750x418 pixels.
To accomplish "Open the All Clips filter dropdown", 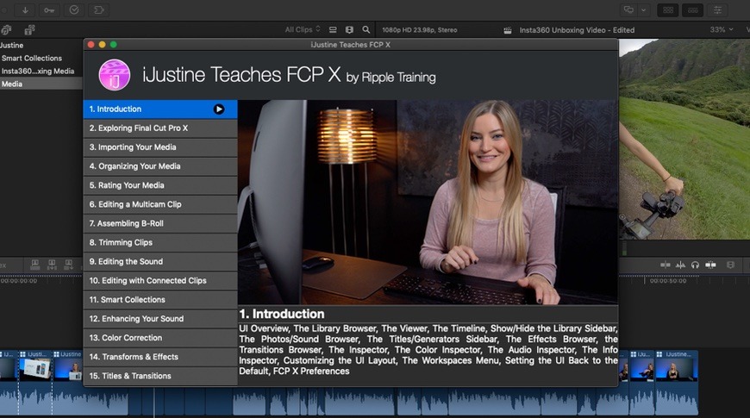I will (x=303, y=29).
